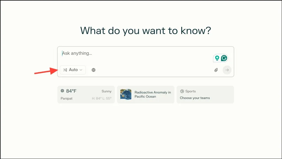Click the shuffle icon next to Auto

[65, 70]
